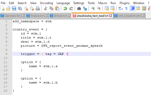The width and height of the screenshot is (151, 95).
Task: Click the Print icon
Action: (x=38, y=8)
